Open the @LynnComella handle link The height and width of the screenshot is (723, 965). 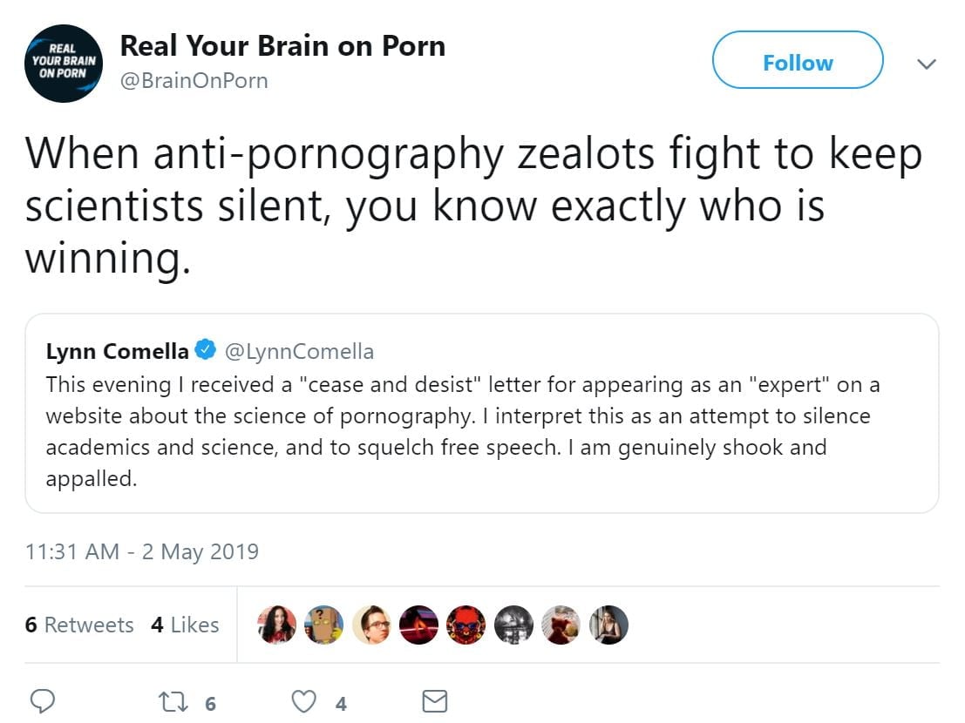click(x=299, y=351)
